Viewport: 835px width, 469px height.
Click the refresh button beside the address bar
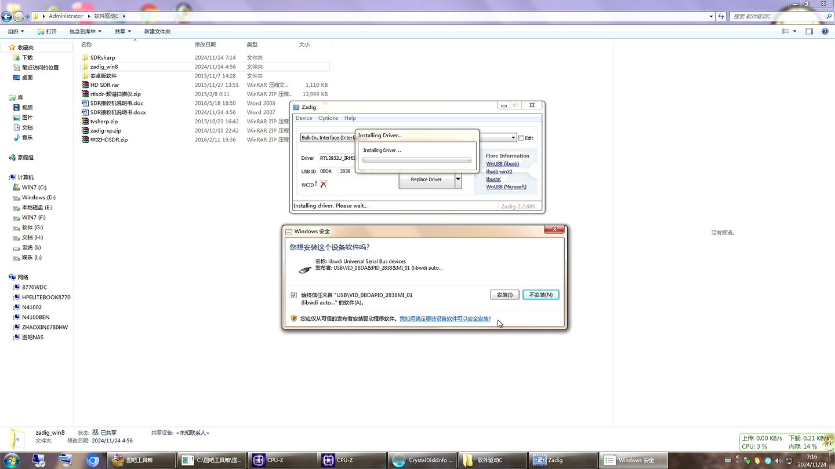(721, 16)
